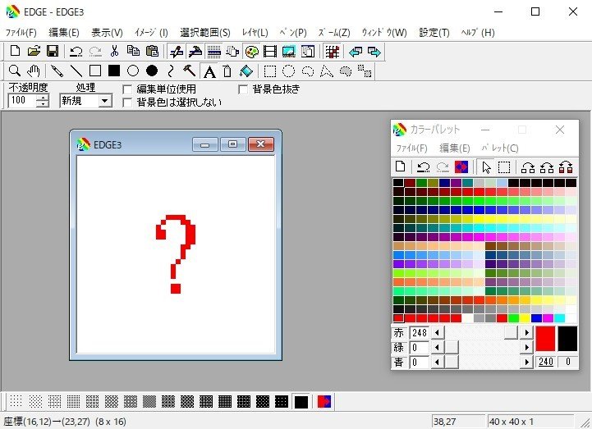Select arrow pointer tool in カラーパレット
Viewport: 592px width, 429px height.
(486, 167)
